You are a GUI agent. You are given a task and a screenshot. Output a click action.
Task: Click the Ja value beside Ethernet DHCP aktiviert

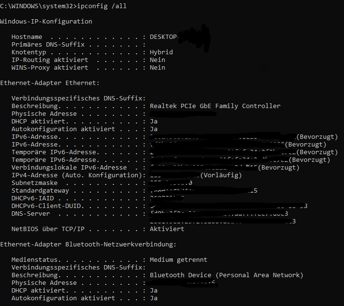154,122
